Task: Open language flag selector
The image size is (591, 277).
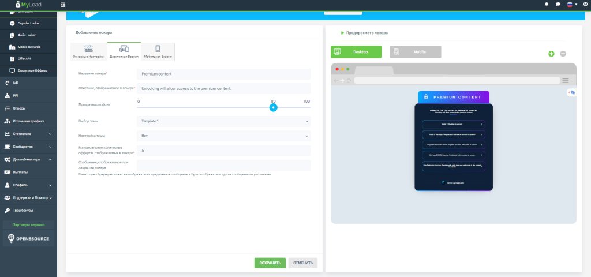Action: (572, 5)
